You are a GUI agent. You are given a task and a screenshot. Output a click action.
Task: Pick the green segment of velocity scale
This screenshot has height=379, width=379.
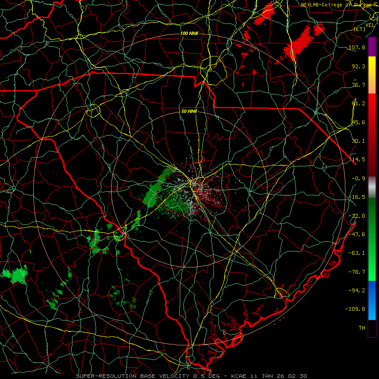click(x=372, y=239)
